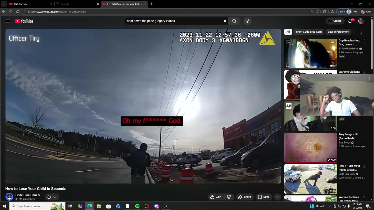Reload the current page
Viewport: 374px width, 210px height.
11,12
